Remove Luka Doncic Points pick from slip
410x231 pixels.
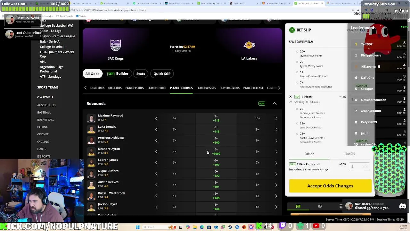tap(297, 124)
